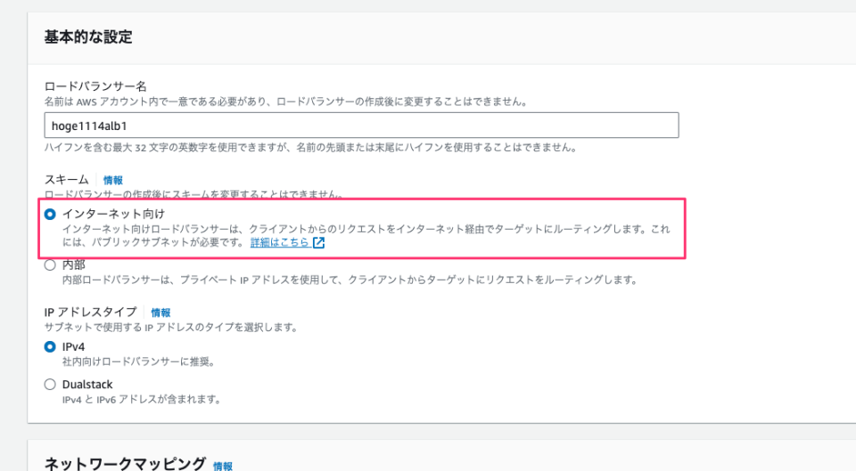Click the IPv4 と IPv6 アドレスが含まれます text
856x471 pixels.
143,400
